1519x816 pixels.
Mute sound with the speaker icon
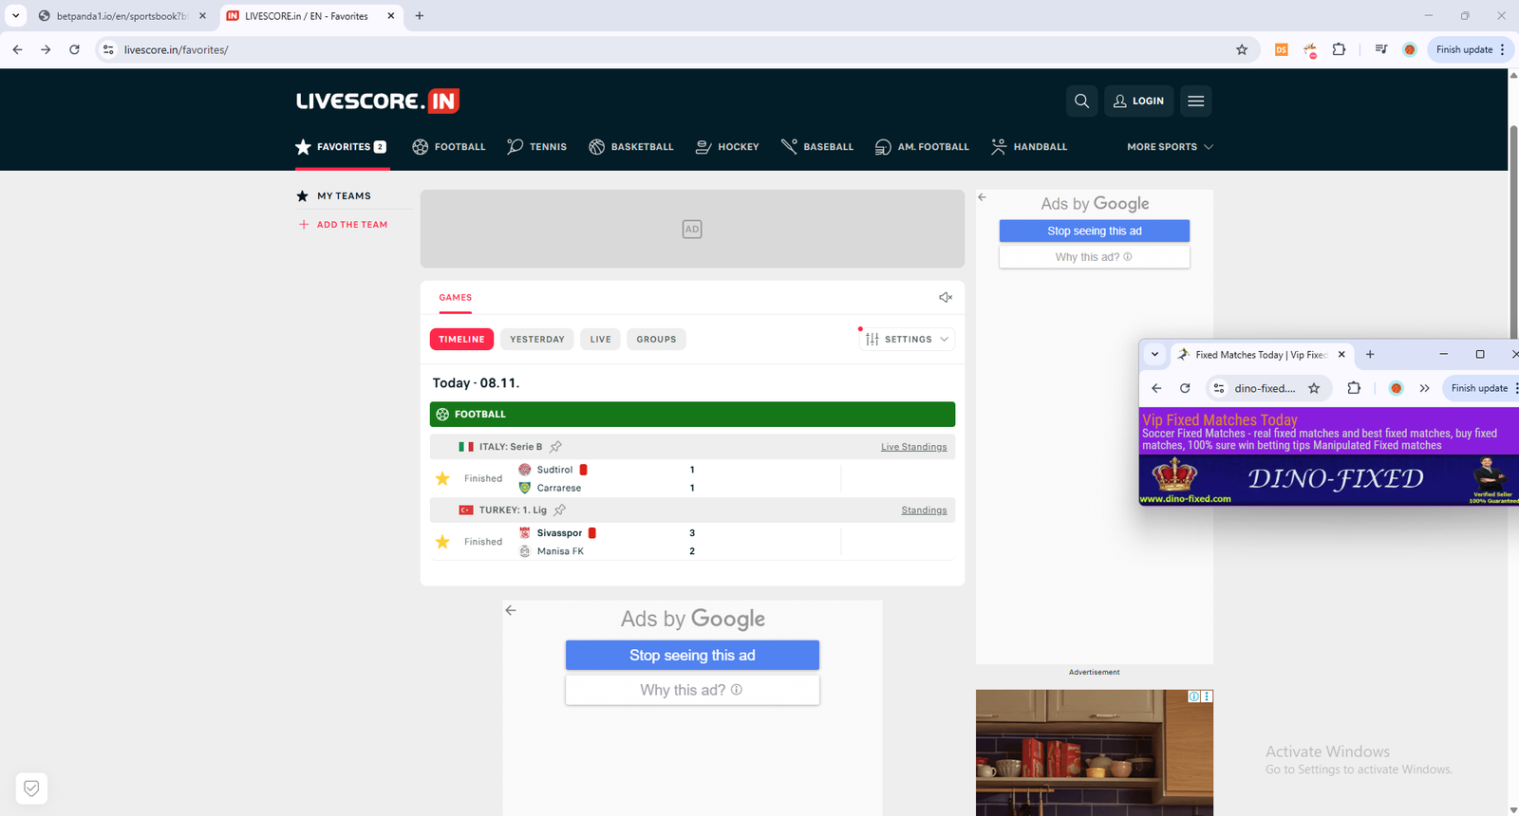945,297
